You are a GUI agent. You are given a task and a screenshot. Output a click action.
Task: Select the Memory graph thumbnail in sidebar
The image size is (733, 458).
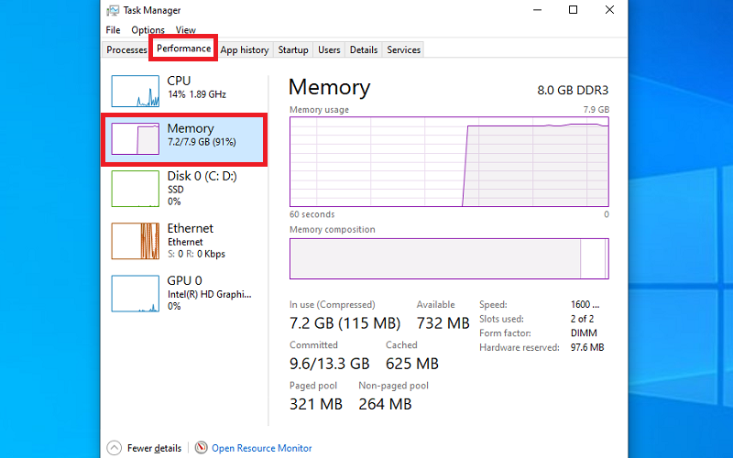coord(136,139)
